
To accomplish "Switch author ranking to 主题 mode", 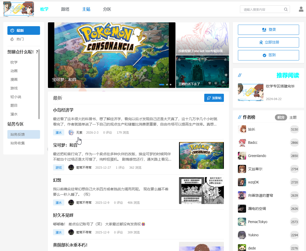I will point(294,117).
